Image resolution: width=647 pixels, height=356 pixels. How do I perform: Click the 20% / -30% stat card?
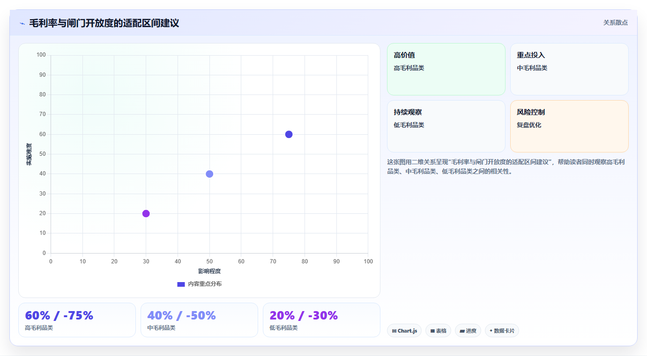click(321, 320)
